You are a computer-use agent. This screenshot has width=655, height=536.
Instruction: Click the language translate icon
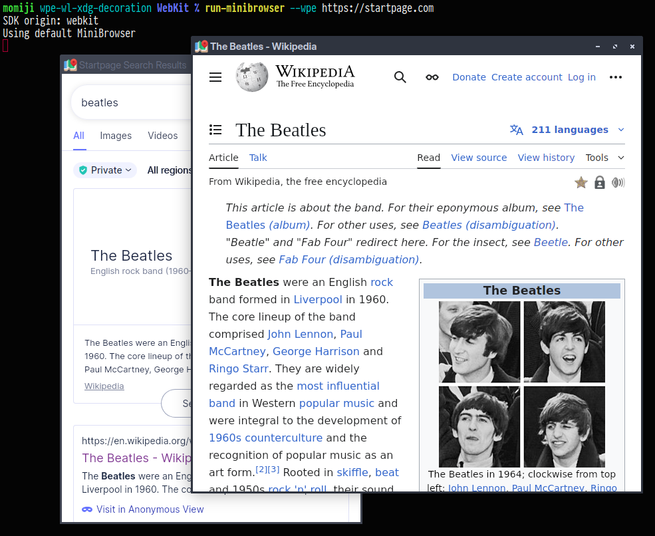[x=516, y=130]
